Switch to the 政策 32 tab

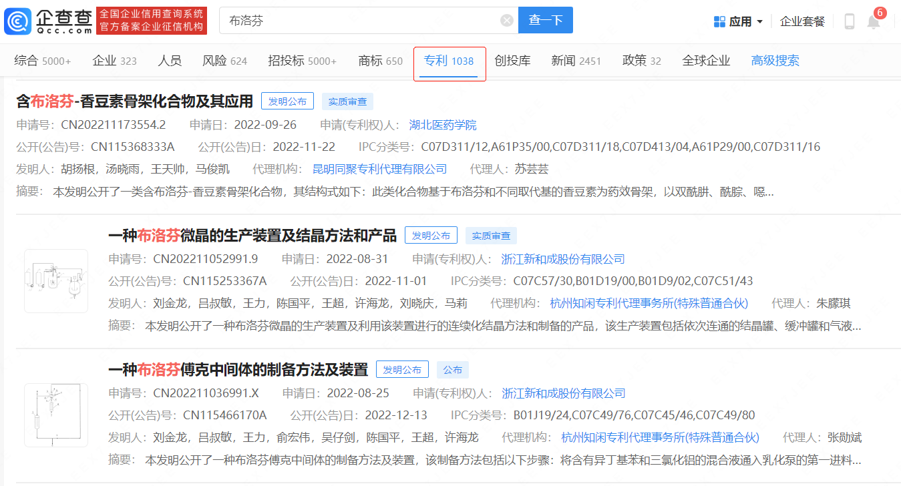point(641,61)
